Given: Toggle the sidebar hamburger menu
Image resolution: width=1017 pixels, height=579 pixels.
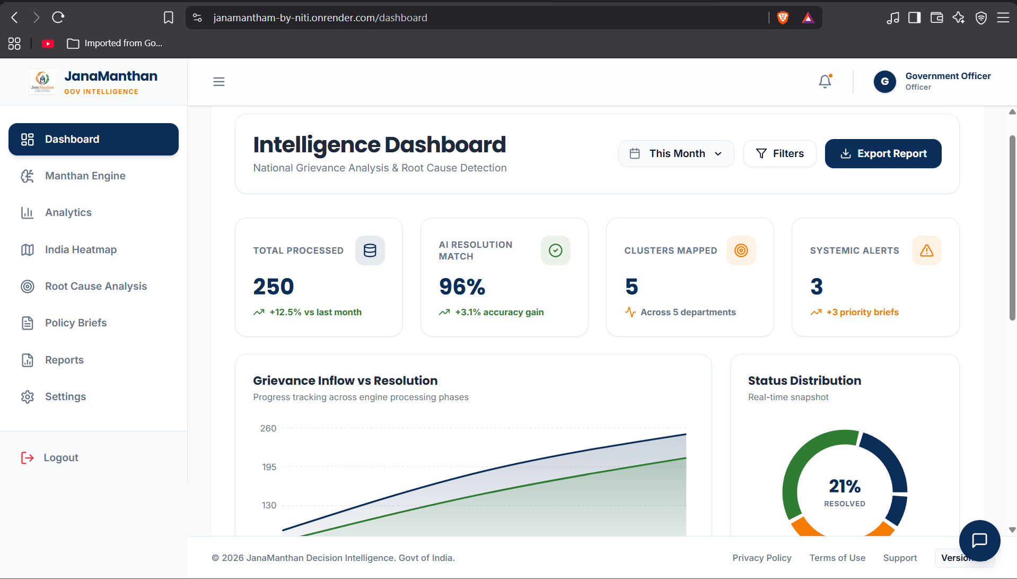Looking at the screenshot, I should coord(219,82).
